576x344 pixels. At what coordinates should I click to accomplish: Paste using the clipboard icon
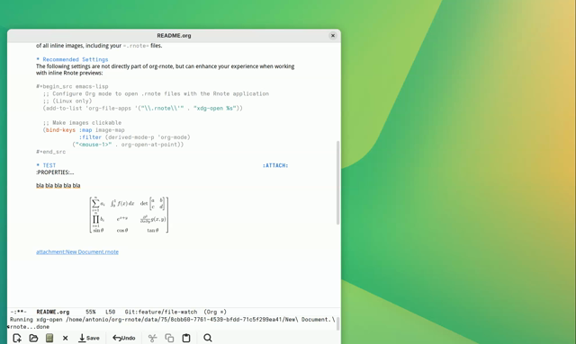[186, 338]
